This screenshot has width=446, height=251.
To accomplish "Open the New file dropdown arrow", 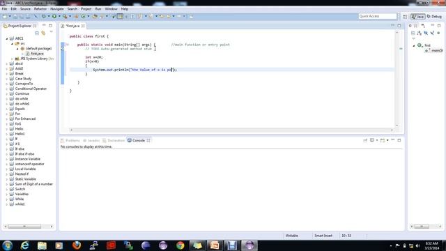I will pyautogui.click(x=10, y=16).
